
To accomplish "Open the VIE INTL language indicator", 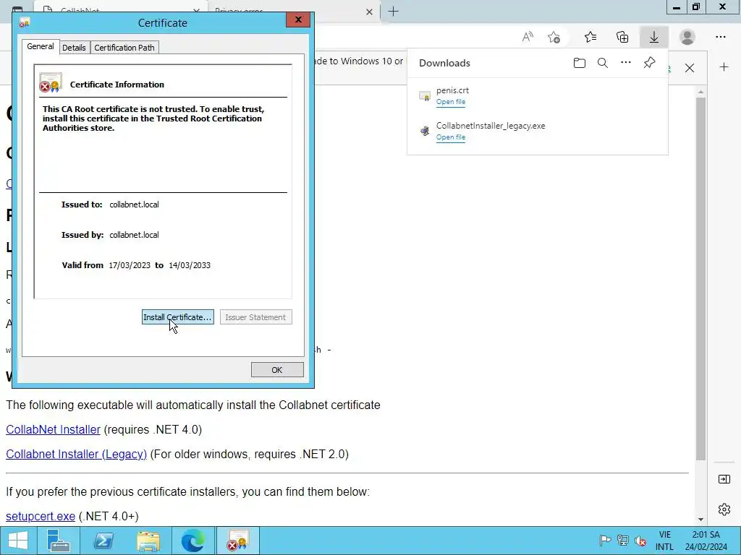I will pos(664,541).
